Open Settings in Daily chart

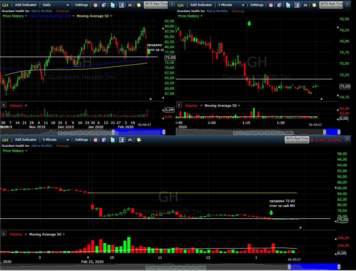[x=81, y=5]
